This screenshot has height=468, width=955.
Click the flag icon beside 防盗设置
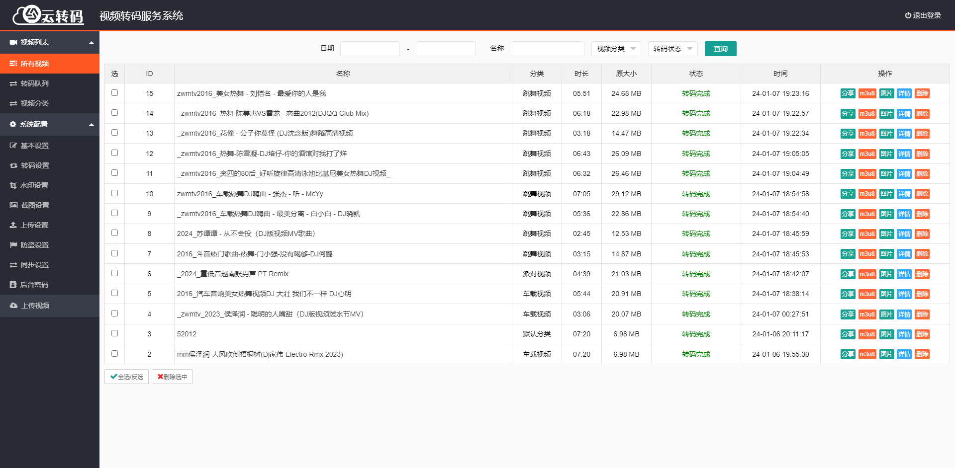coord(13,245)
